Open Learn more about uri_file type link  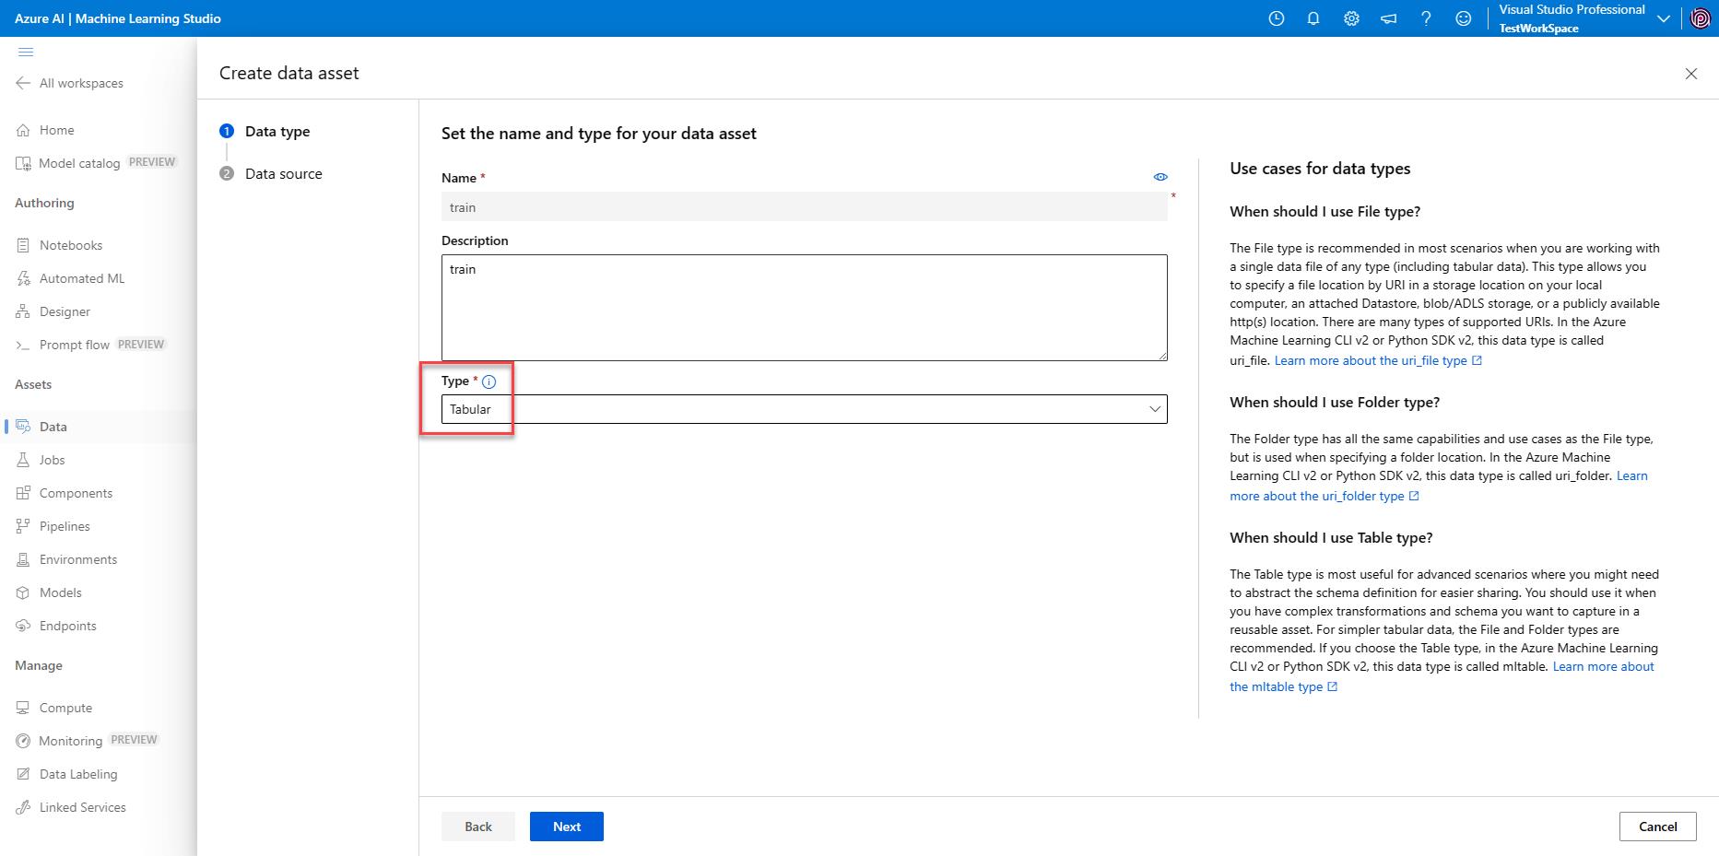pyautogui.click(x=1371, y=360)
